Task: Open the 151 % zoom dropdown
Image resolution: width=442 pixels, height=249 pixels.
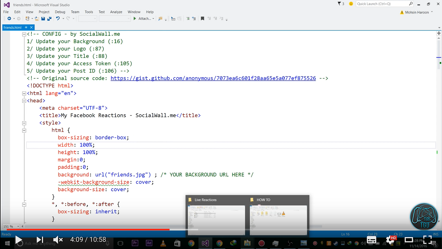Action: 18,226
